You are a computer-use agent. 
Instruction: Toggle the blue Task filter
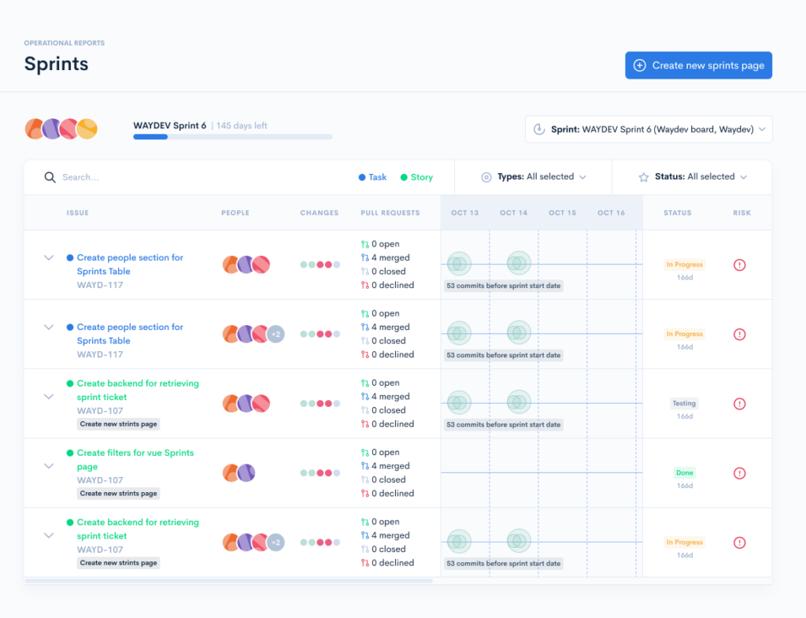[372, 176]
